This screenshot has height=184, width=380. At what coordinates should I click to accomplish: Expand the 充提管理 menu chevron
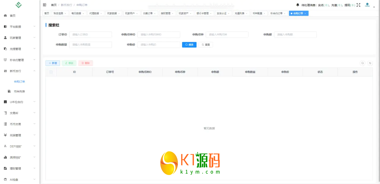click(34, 49)
